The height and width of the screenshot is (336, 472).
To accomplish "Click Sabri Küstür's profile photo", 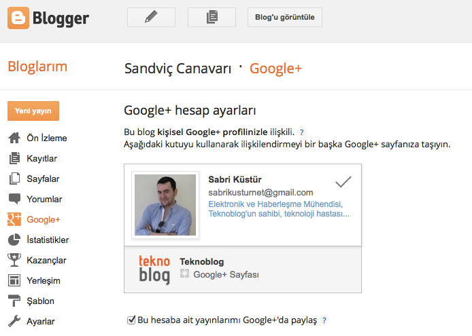I will pos(165,205).
